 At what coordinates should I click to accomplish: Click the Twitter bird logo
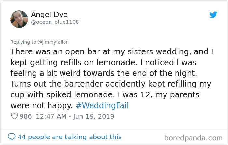click(x=213, y=15)
